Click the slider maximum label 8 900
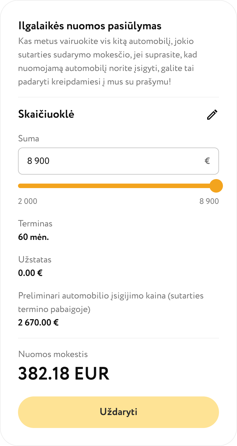The height and width of the screenshot is (446, 237). (x=209, y=201)
